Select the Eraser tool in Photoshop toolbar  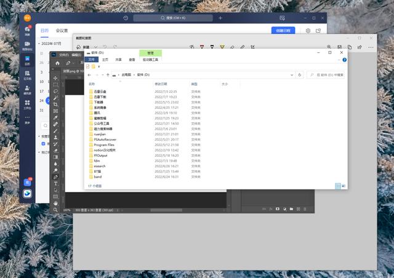[x=55, y=151]
